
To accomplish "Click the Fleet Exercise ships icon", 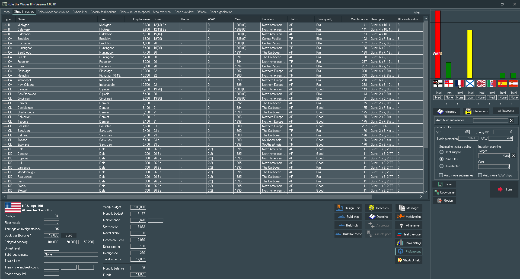I will point(399,234).
